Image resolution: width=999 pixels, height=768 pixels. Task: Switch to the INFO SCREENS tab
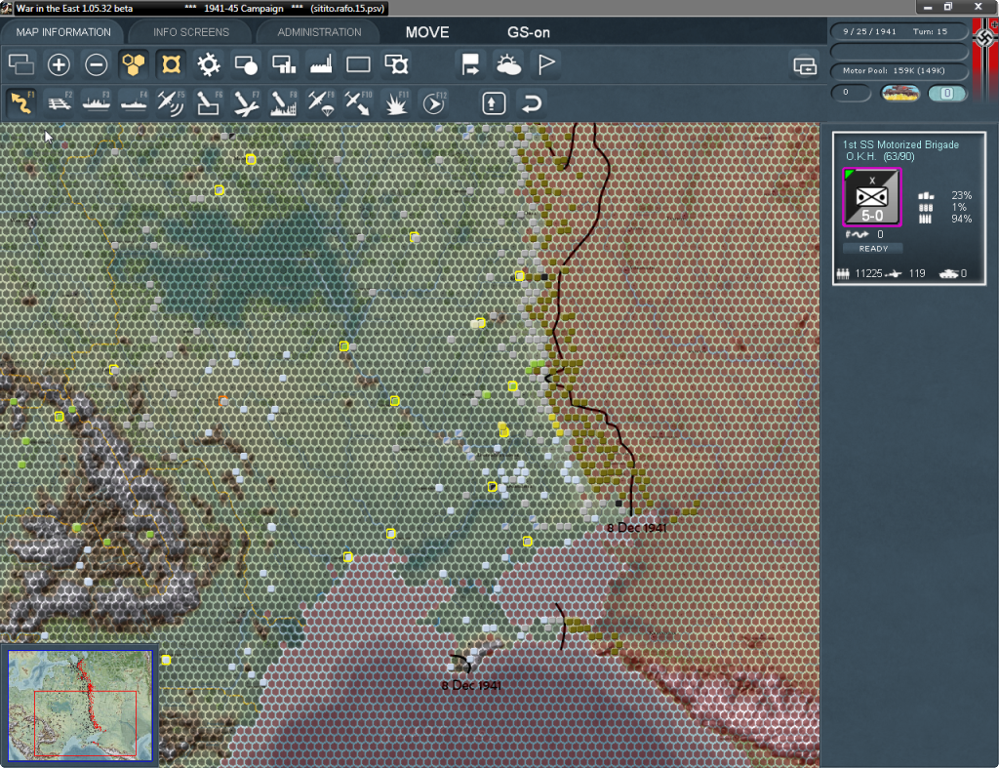pos(190,32)
